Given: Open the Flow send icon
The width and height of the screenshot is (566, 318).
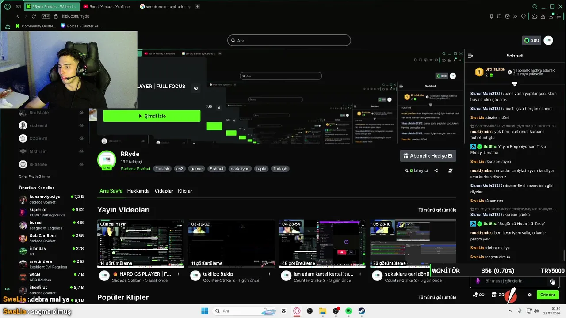Looking at the screenshot, I should pos(516,16).
